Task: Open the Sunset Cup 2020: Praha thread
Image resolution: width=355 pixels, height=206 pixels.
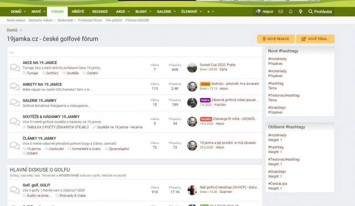Action: click(x=218, y=65)
